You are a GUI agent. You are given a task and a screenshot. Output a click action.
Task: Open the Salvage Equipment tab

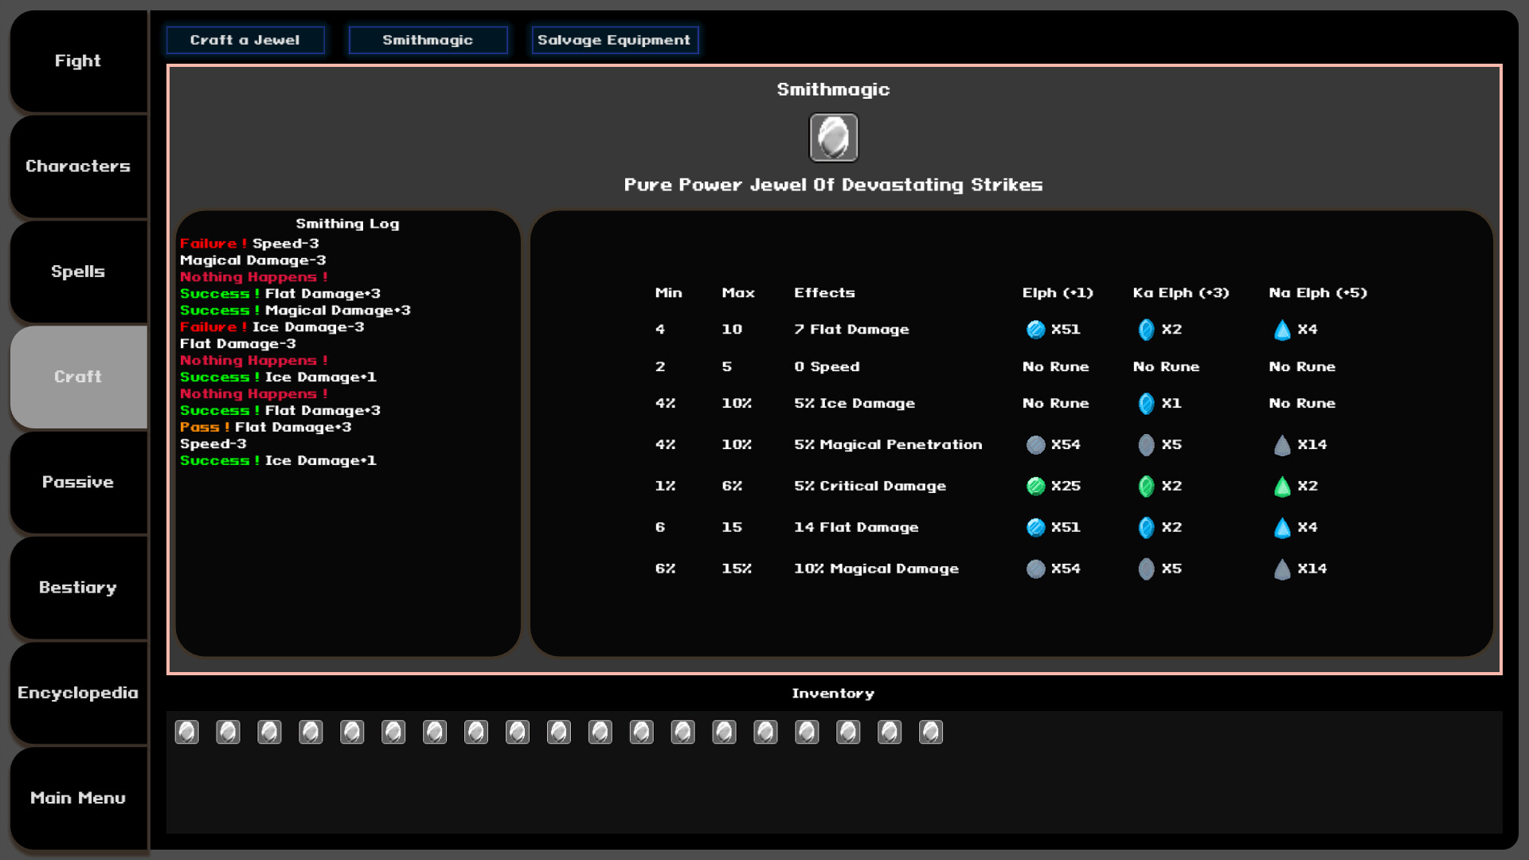(x=615, y=40)
